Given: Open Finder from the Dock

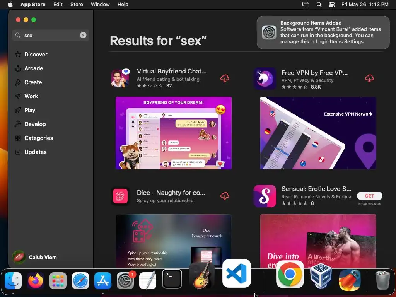Looking at the screenshot, I should (x=13, y=280).
